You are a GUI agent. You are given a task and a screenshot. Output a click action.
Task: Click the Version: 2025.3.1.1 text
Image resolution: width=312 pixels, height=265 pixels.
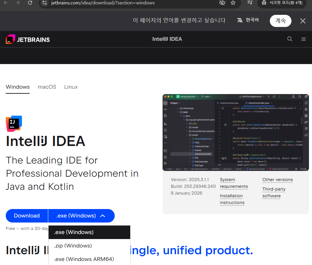click(x=190, y=180)
